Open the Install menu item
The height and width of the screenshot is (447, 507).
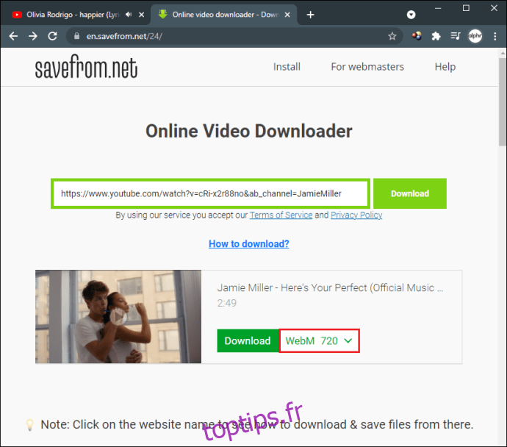click(x=287, y=67)
